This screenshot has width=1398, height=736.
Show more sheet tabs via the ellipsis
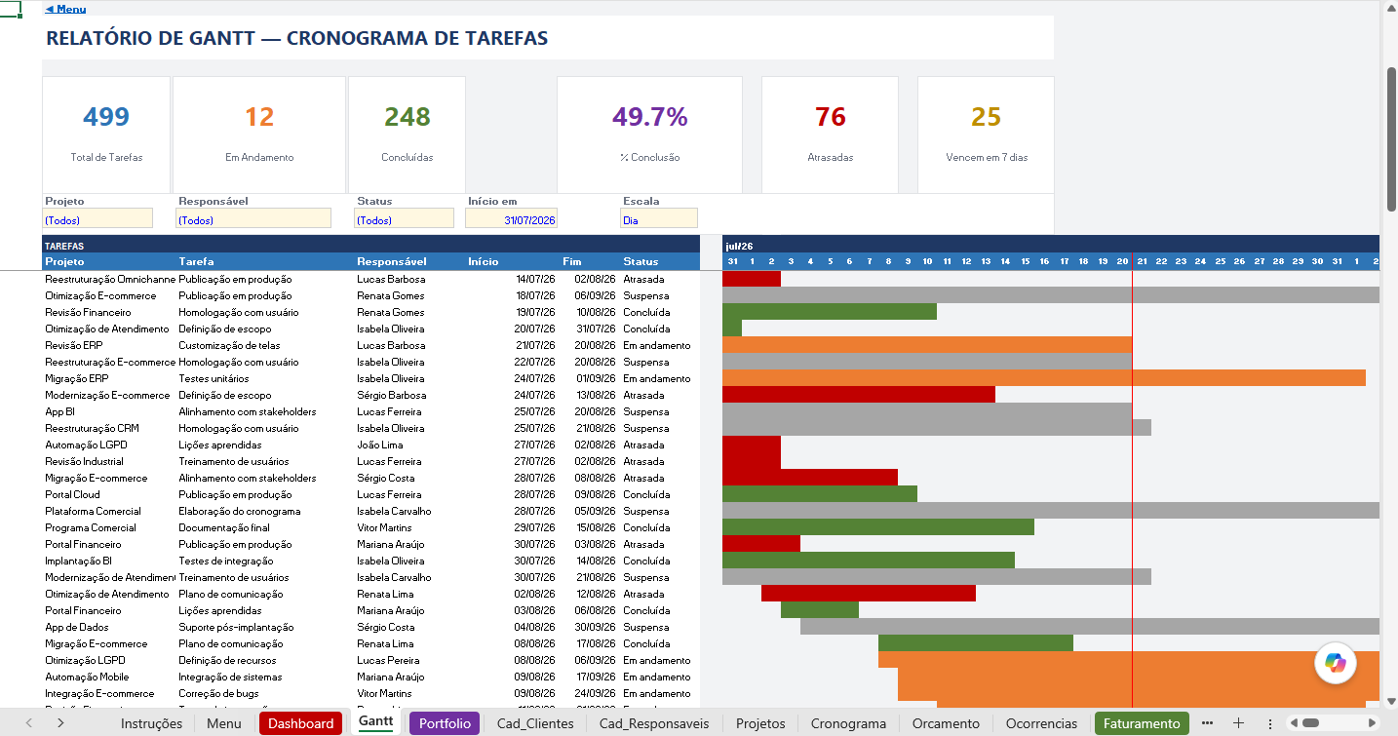tap(1208, 723)
